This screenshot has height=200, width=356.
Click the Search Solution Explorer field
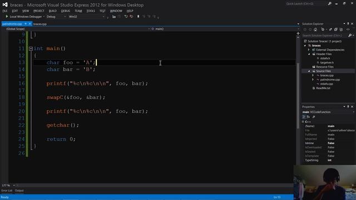(x=325, y=36)
